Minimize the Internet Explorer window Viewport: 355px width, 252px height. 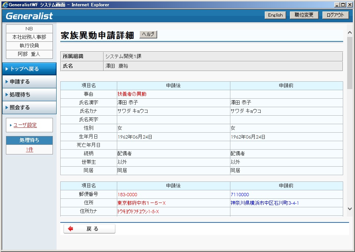tap(337, 5)
